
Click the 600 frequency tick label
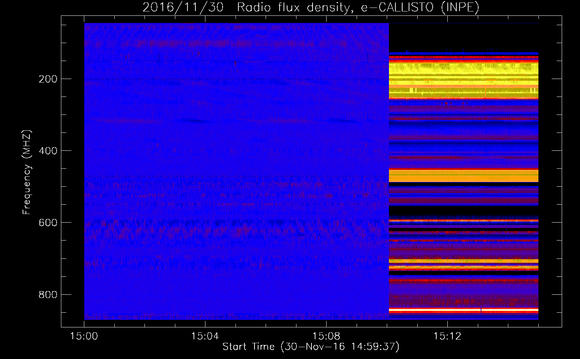point(48,223)
